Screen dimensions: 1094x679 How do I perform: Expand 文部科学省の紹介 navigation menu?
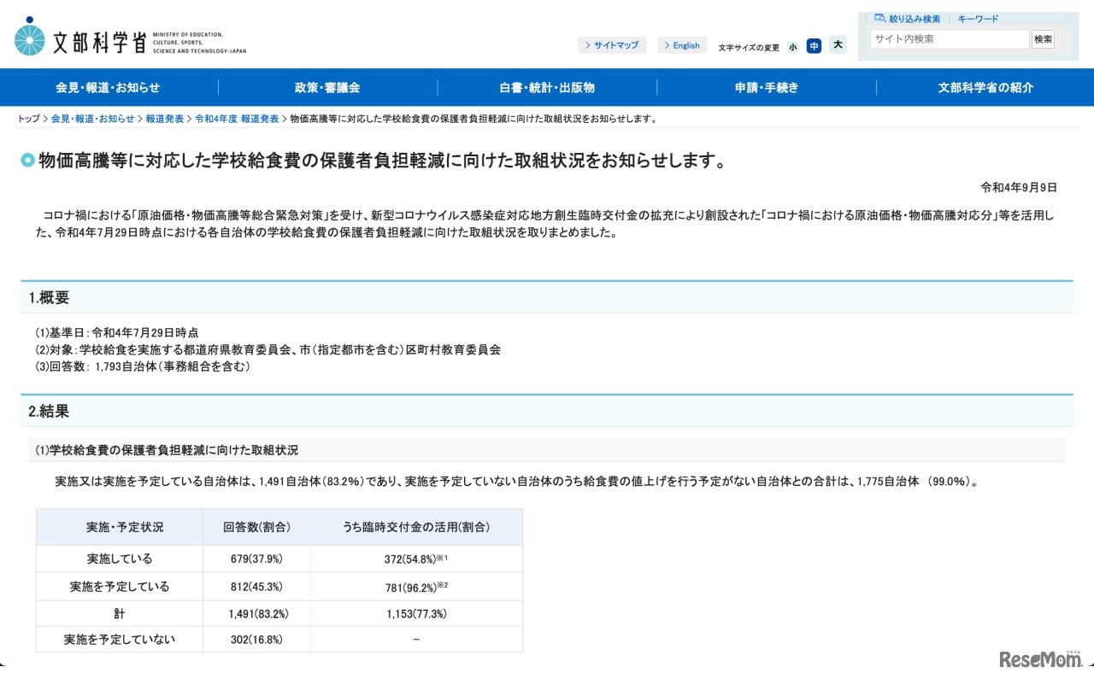tap(985, 87)
